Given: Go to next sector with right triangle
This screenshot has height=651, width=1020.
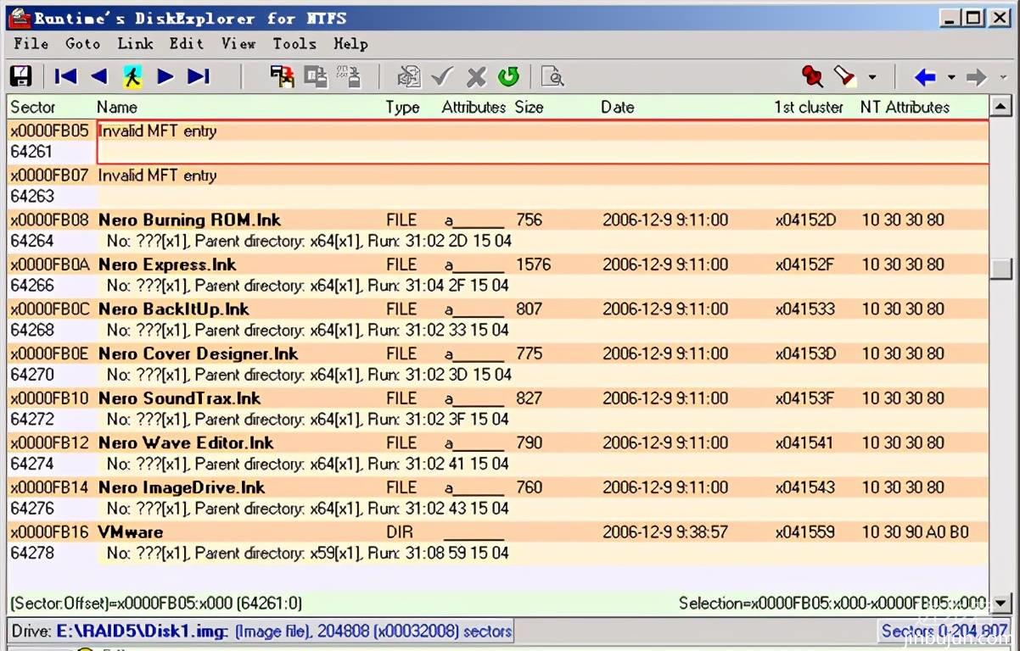Looking at the screenshot, I should [x=165, y=76].
